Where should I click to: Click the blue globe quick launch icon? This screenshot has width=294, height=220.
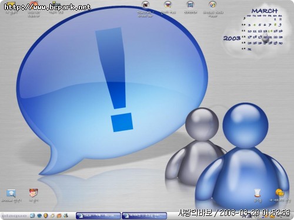click(x=39, y=216)
